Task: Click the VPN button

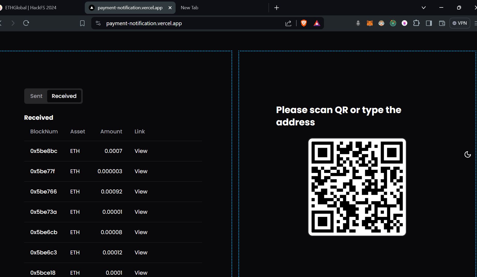Action: coord(460,23)
